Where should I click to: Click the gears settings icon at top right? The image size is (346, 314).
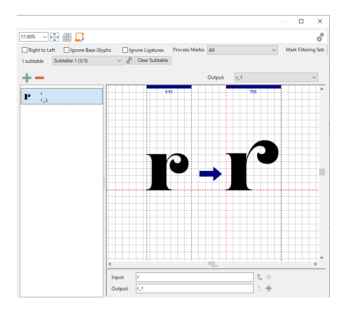coord(320,37)
